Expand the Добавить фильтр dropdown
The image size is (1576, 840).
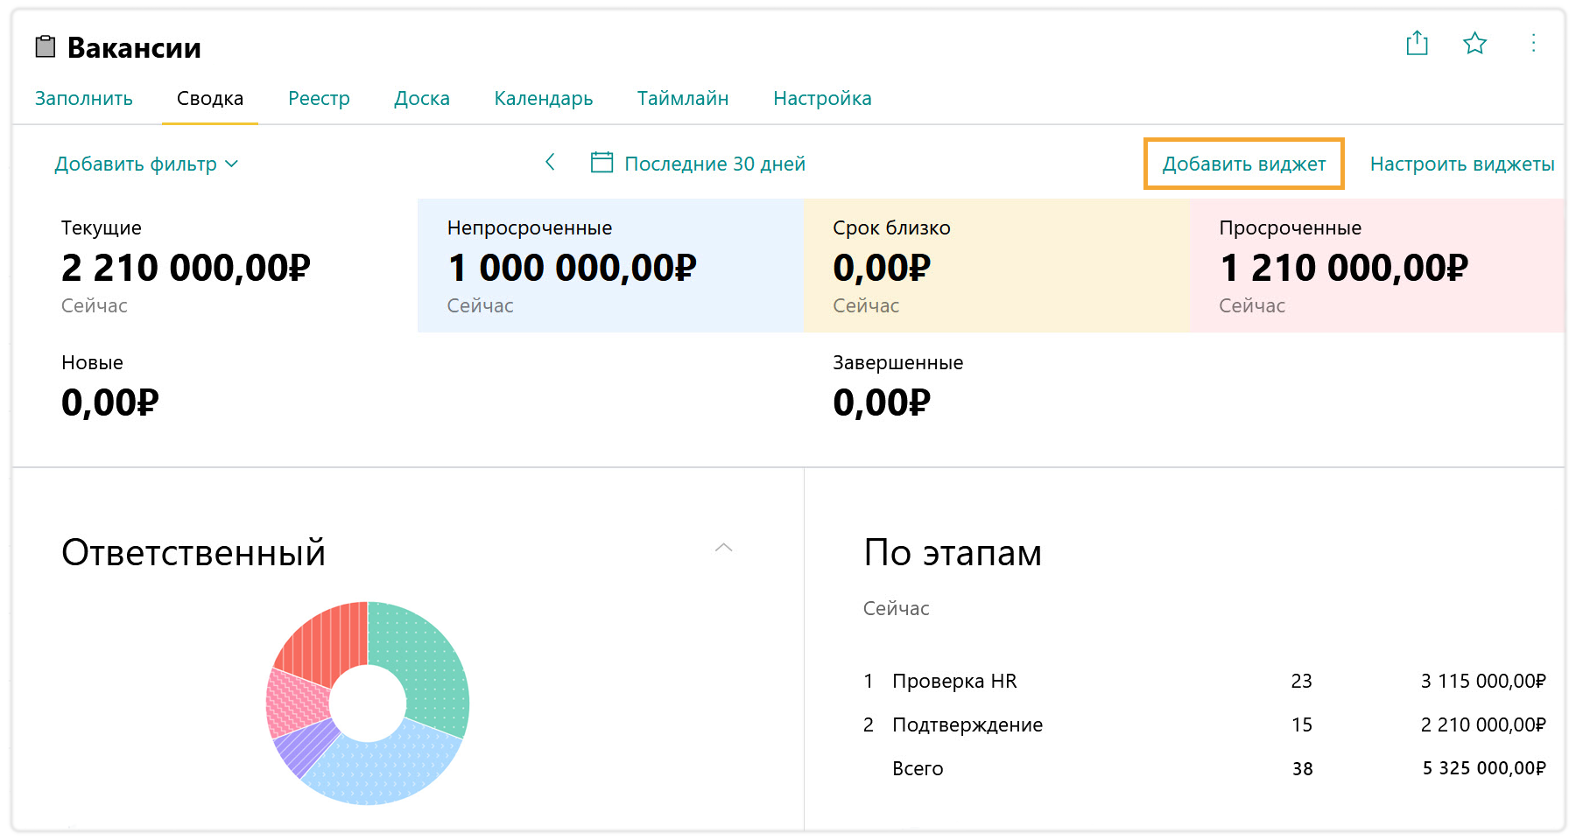pyautogui.click(x=145, y=164)
